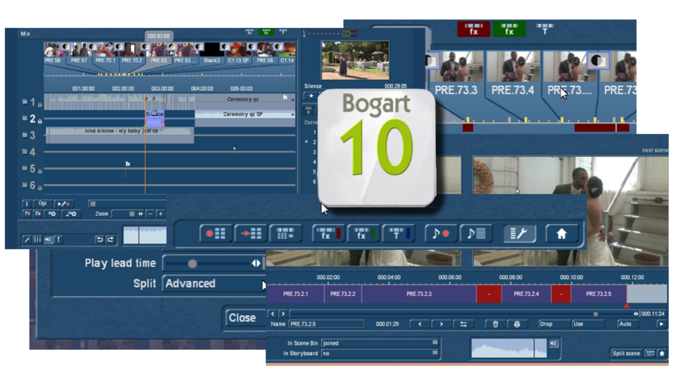Click the T titling icon above the large storyboard
This screenshot has height=379, width=675.
544,29
